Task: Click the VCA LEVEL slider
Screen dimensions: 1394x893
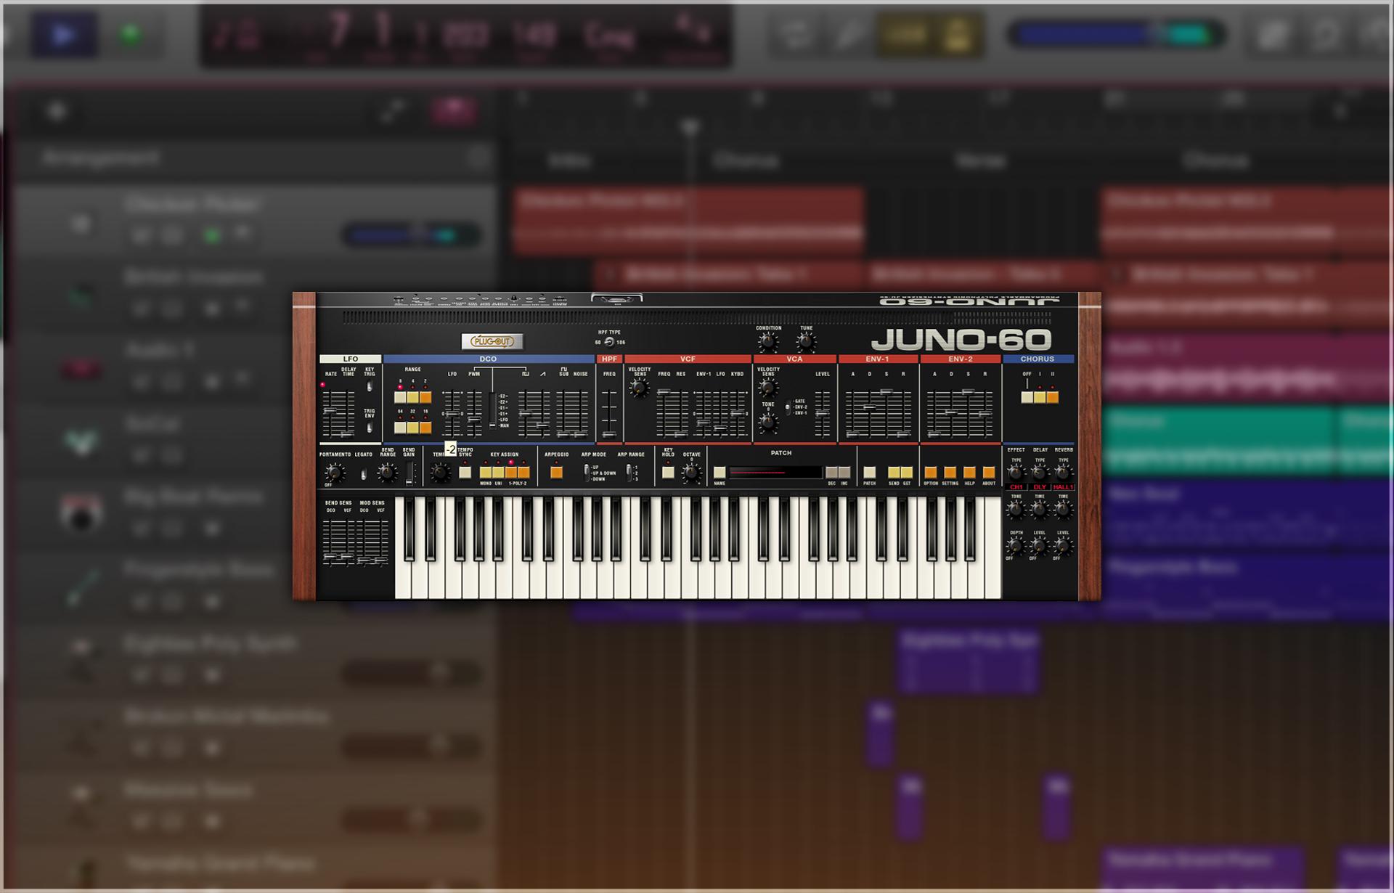Action: (823, 413)
